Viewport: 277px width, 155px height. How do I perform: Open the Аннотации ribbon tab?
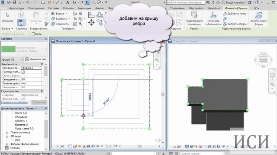(x=84, y=8)
